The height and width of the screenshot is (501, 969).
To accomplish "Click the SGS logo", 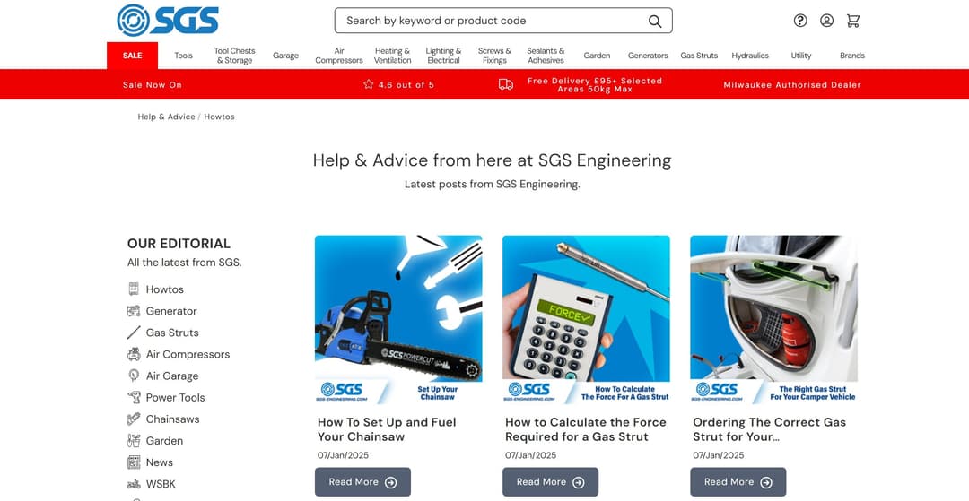I will pyautogui.click(x=168, y=20).
